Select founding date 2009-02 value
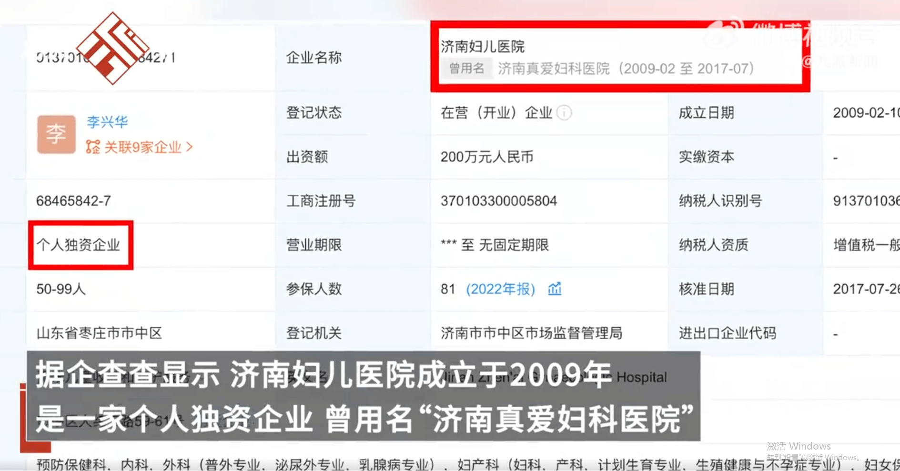This screenshot has width=900, height=471. [866, 113]
